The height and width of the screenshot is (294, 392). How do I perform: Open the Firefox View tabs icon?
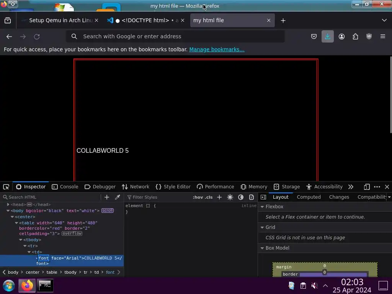(x=8, y=21)
